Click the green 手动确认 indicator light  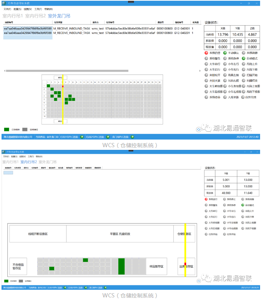click(225, 53)
